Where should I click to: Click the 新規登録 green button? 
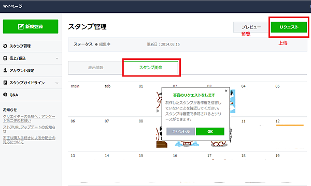[31, 26]
